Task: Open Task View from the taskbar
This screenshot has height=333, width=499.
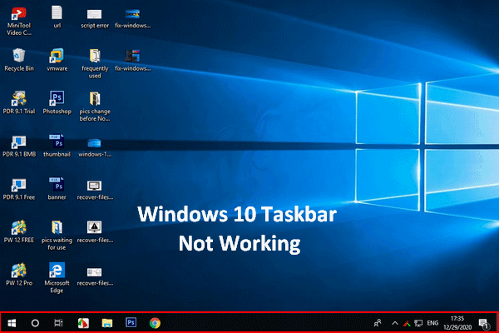Action: coord(58,322)
